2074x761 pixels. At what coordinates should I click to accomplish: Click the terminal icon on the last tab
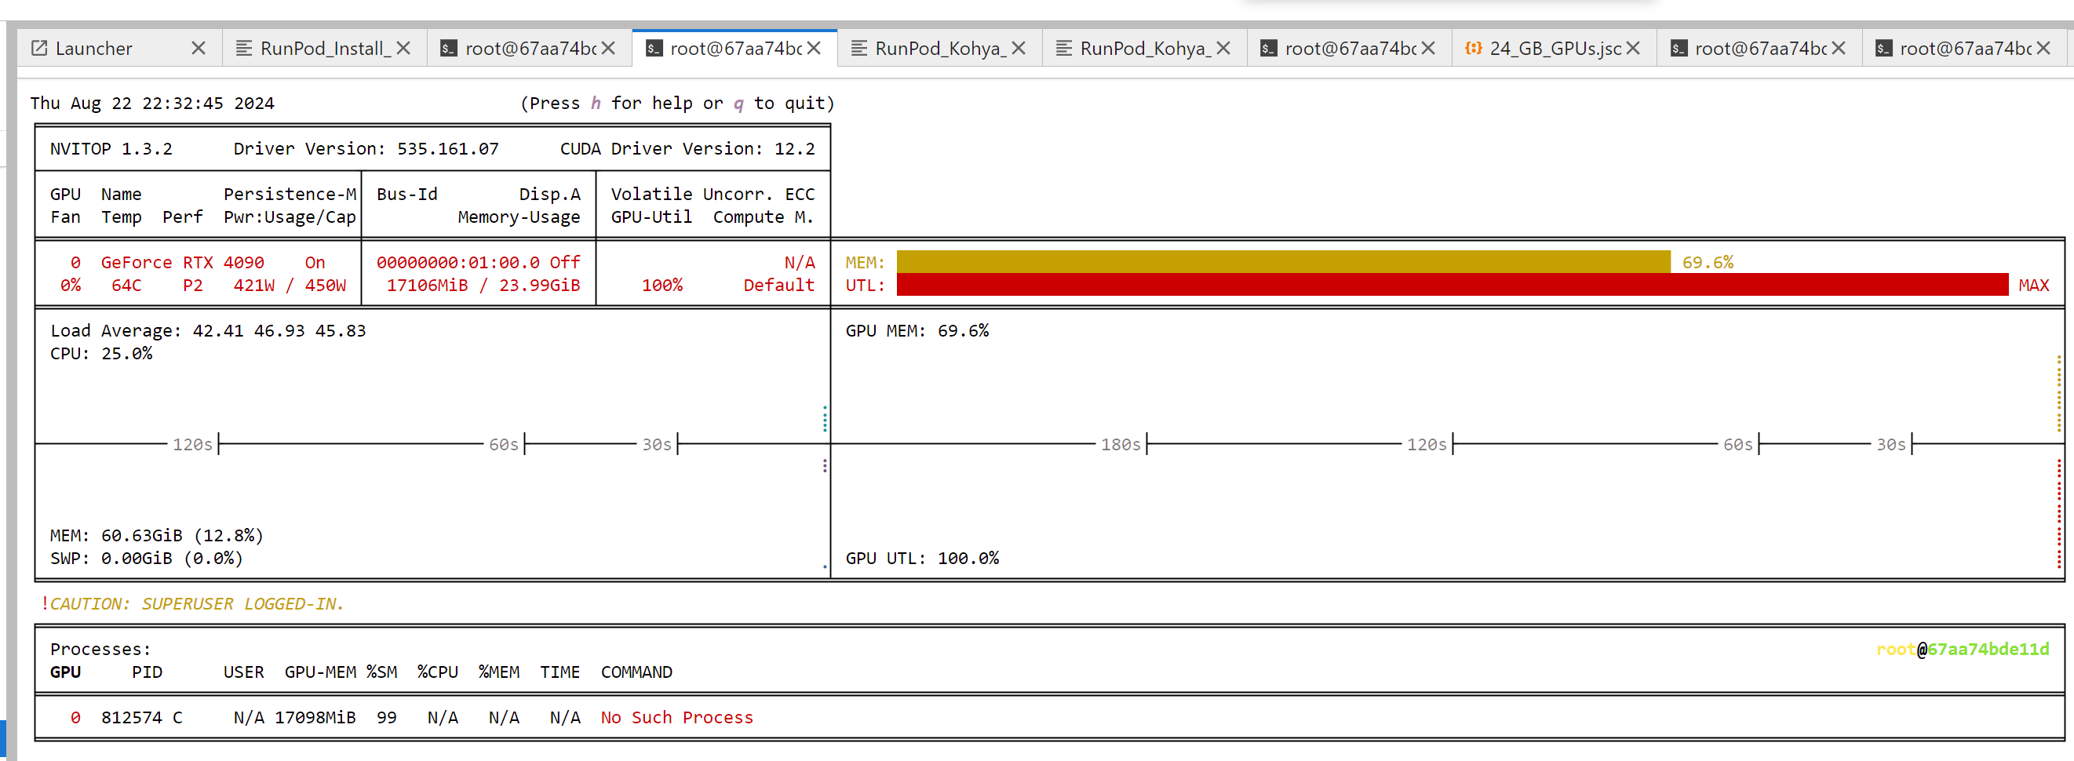[x=1884, y=49]
